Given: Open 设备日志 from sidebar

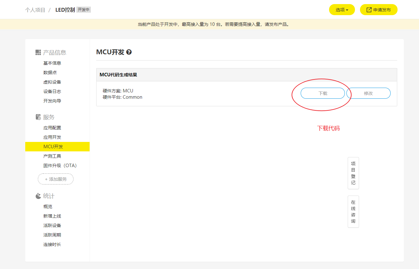Looking at the screenshot, I should (x=52, y=91).
